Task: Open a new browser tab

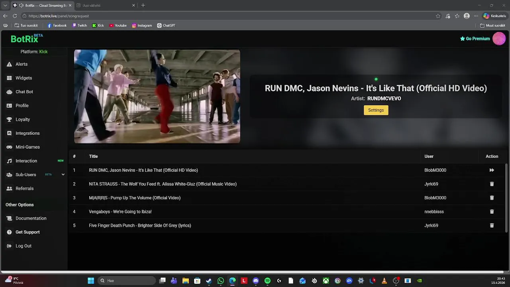Action: (143, 6)
